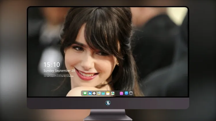Launch the clapperboard video app in dock
The height and width of the screenshot is (121, 216).
pos(103,93)
